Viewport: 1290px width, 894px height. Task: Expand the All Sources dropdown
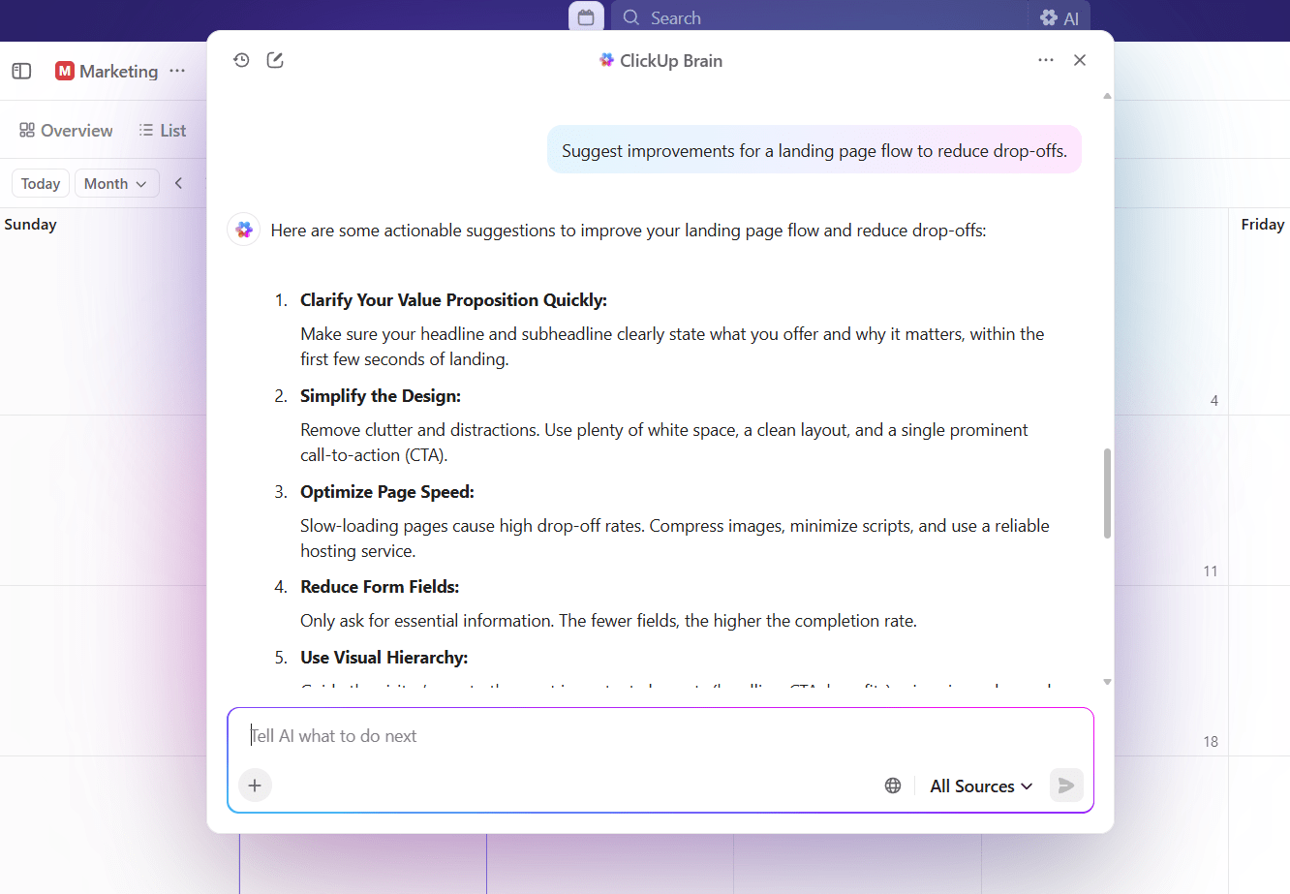tap(981, 786)
